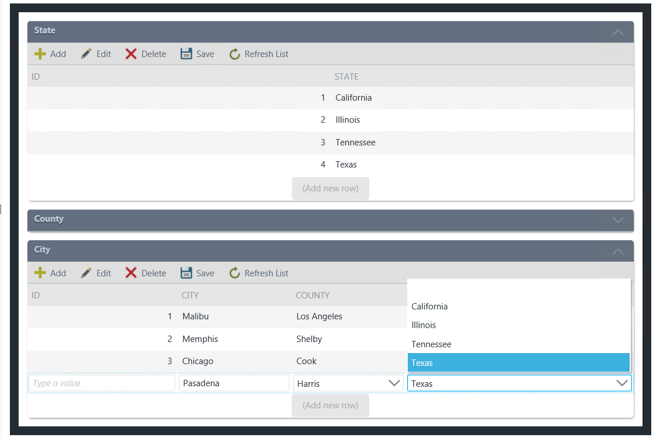Select the blank option in state dropdown list
Viewport: 653px width, 438px height.
[x=518, y=289]
